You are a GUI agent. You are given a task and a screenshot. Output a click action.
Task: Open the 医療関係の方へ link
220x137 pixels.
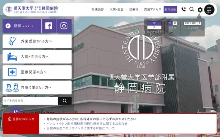[37, 72]
